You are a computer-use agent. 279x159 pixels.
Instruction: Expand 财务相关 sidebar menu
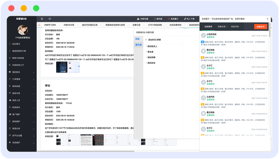(22, 107)
